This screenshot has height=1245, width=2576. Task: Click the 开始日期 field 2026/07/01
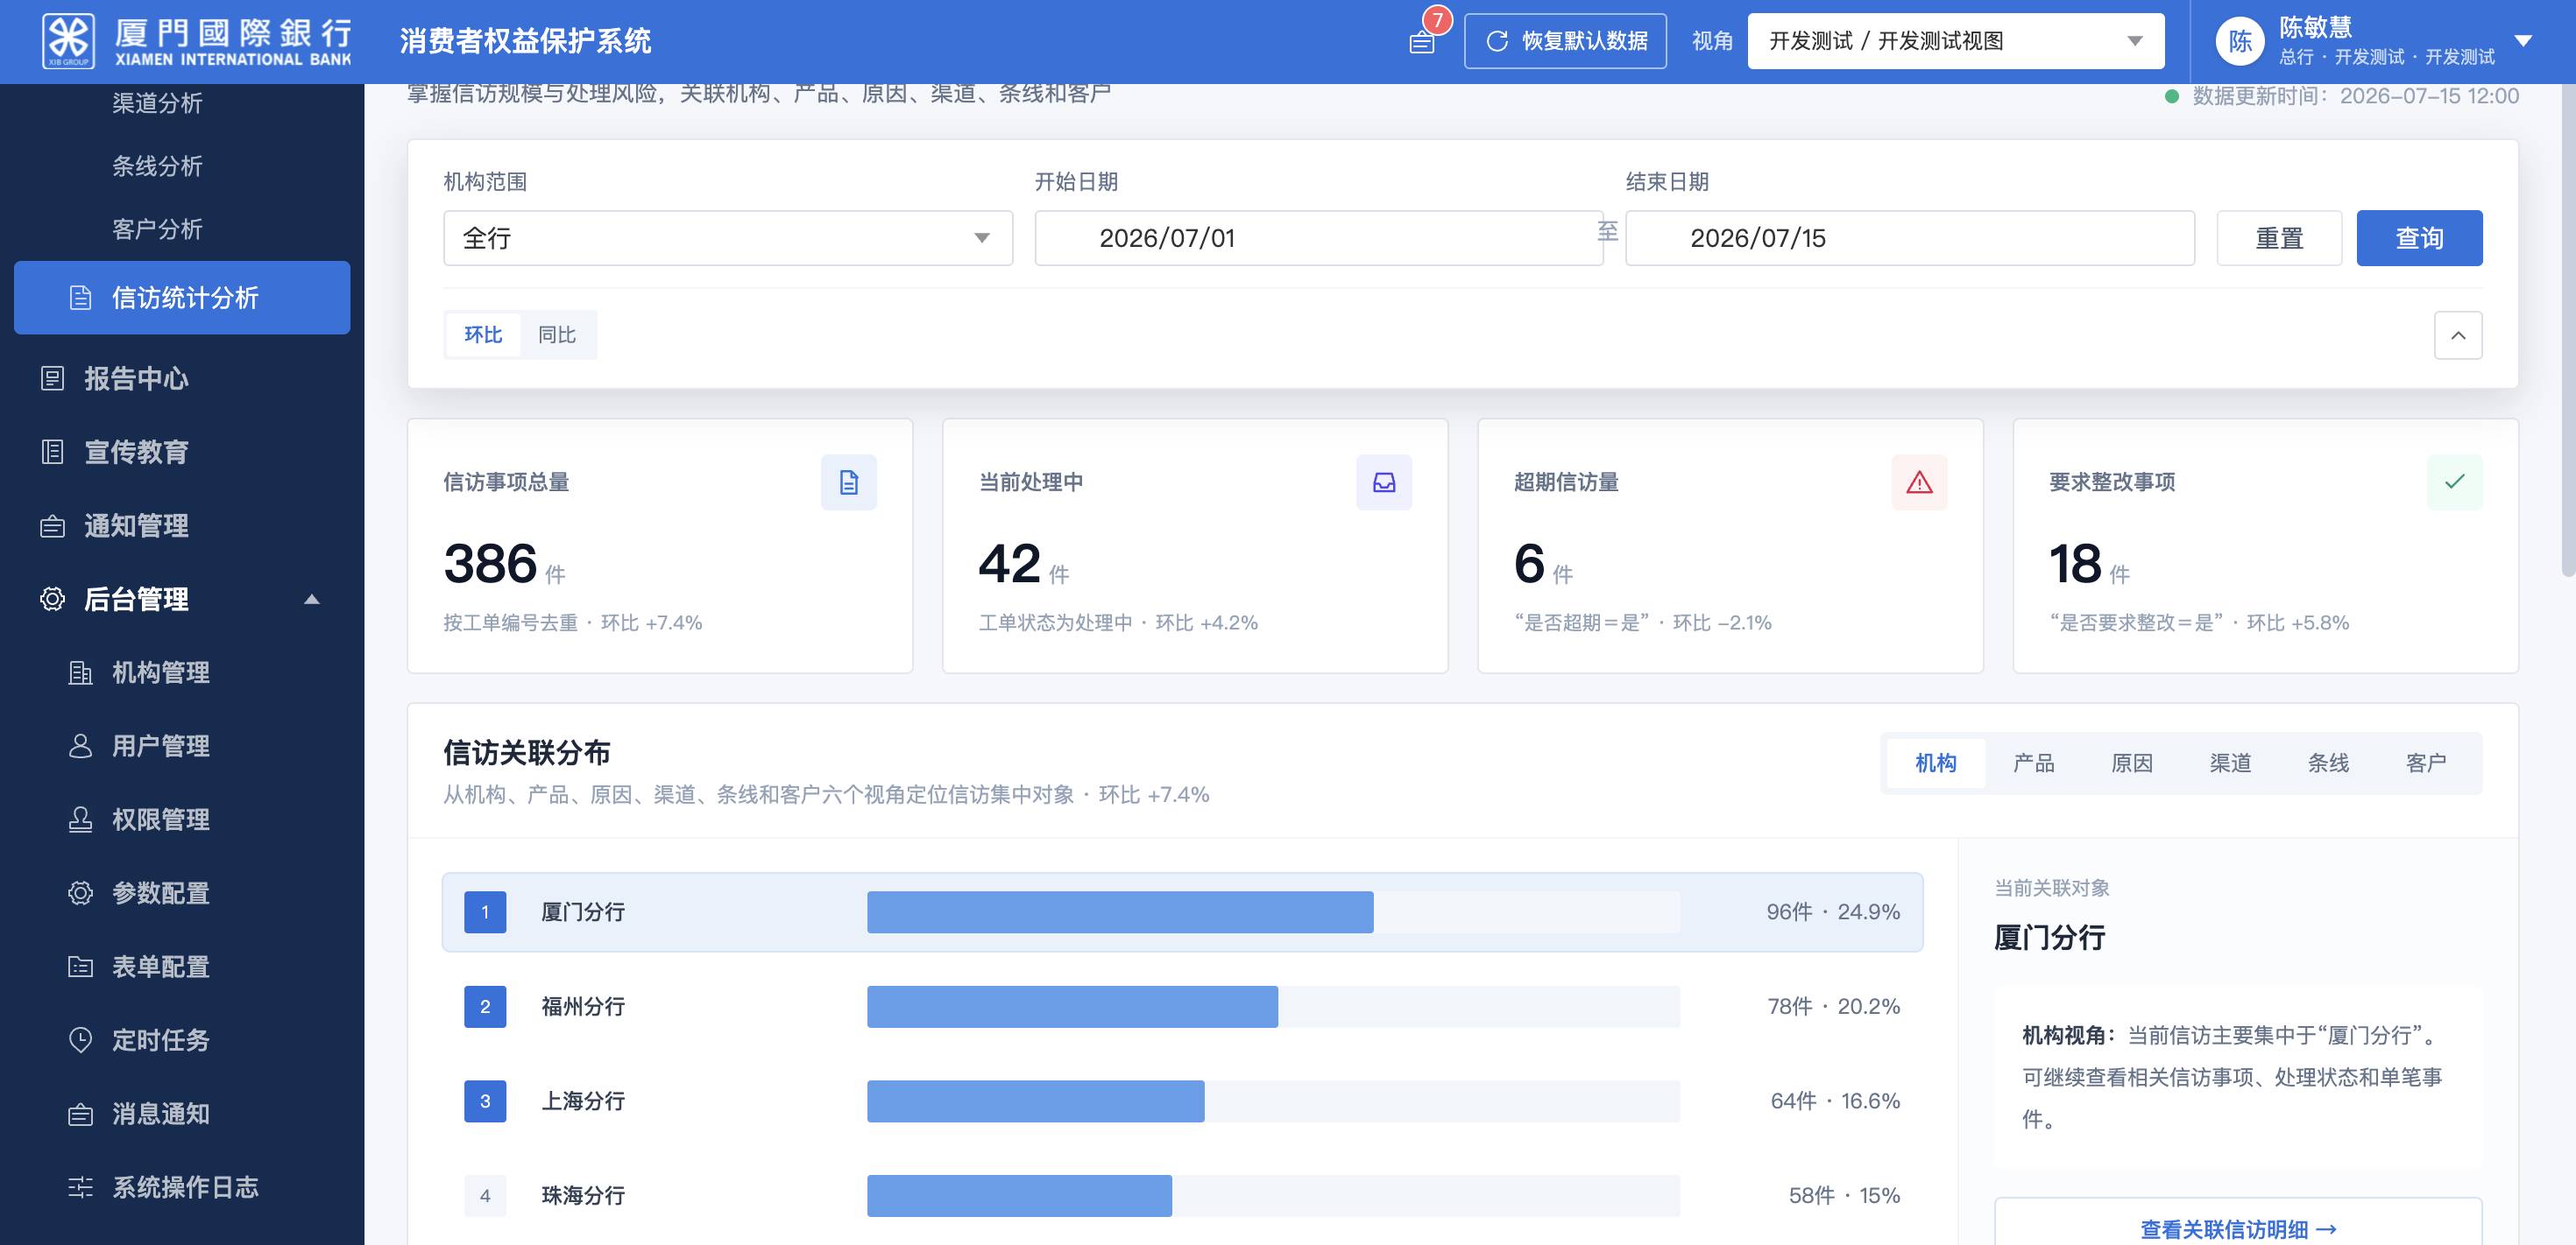coord(1318,238)
